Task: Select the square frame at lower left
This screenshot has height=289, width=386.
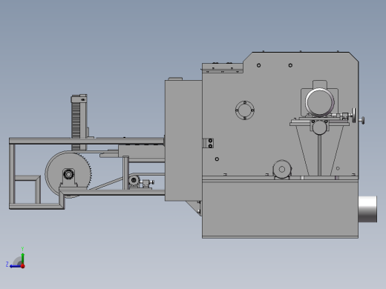Action: pyautogui.click(x=27, y=190)
